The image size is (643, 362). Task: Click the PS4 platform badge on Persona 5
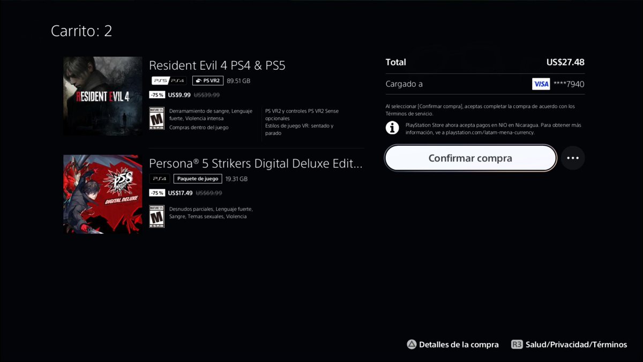point(159,179)
